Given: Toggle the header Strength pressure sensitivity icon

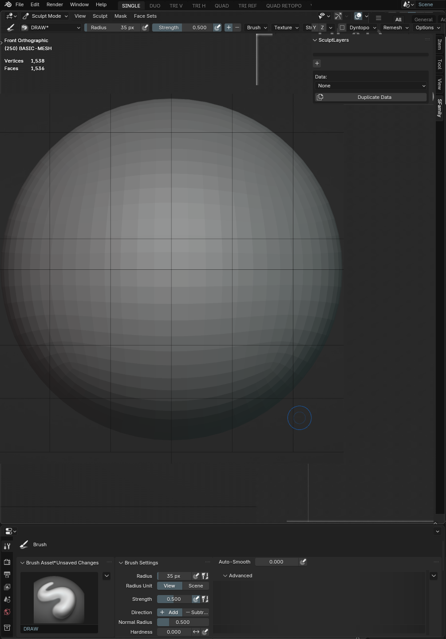Looking at the screenshot, I should coord(217,28).
